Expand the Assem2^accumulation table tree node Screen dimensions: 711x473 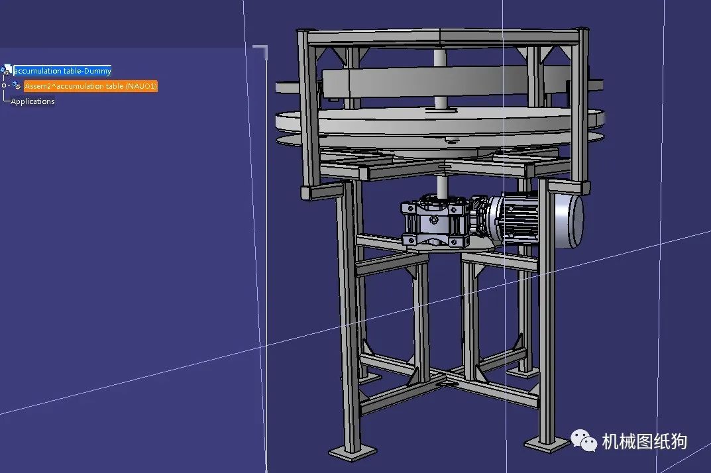(x=4, y=85)
